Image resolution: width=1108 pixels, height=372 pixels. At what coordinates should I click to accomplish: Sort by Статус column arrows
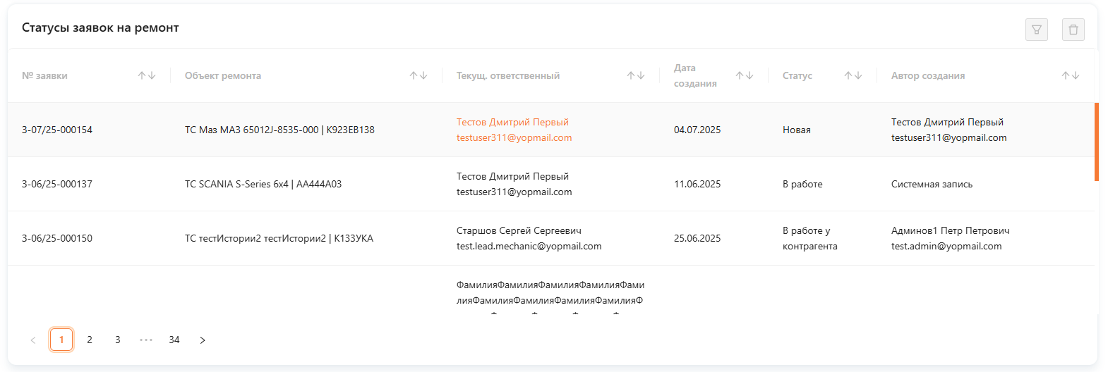[x=853, y=75]
